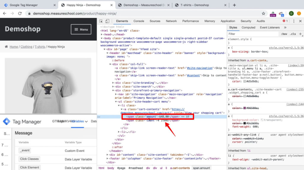Click the home icon in breadcrumbs
This screenshot has width=304, height=170.
7,47
